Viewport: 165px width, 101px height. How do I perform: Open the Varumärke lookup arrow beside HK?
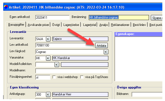pos(48,58)
